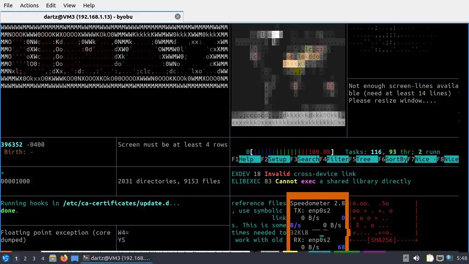Click the htop CPU 100.0% usage bar

click(290, 152)
